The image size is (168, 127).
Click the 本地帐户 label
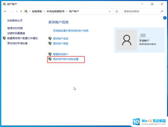[x=144, y=41]
